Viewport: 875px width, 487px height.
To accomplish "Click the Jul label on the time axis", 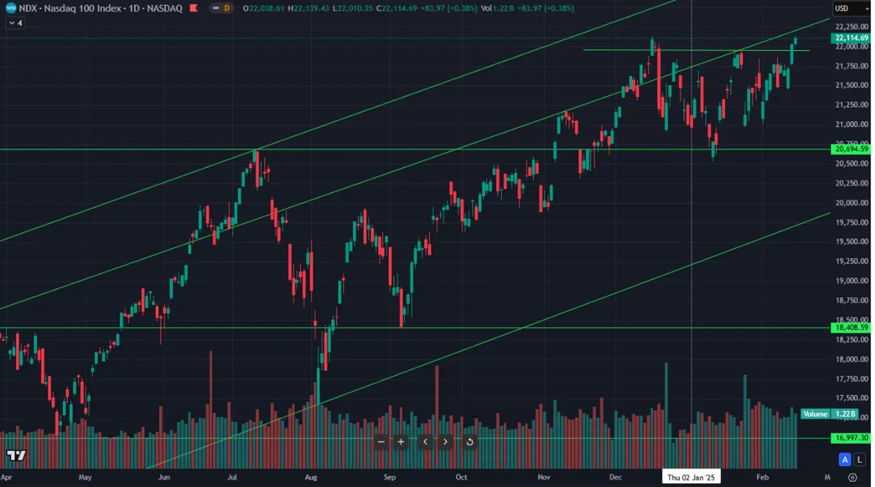I will (x=232, y=477).
